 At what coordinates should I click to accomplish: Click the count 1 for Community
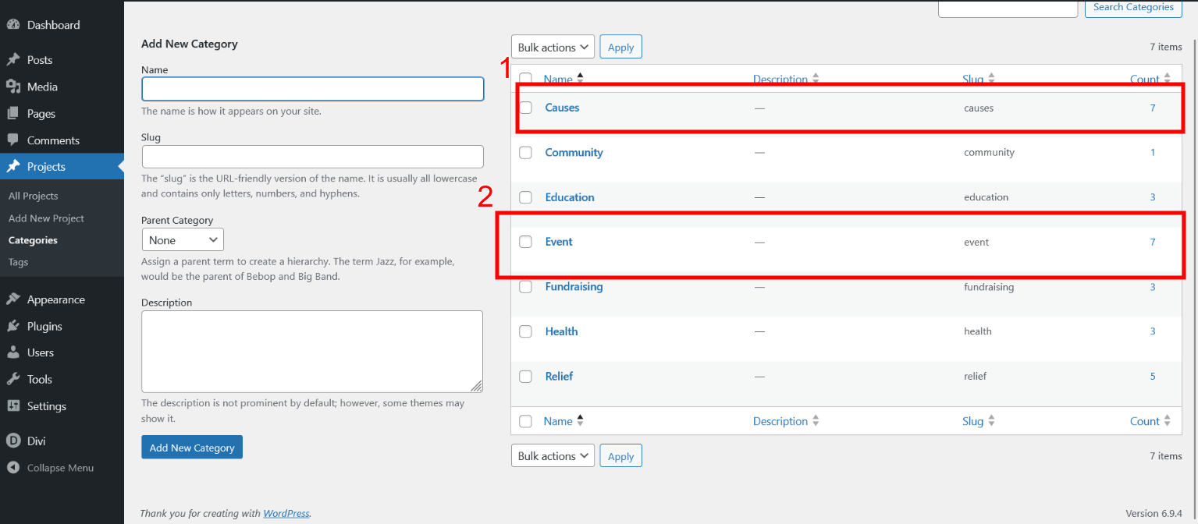1153,153
